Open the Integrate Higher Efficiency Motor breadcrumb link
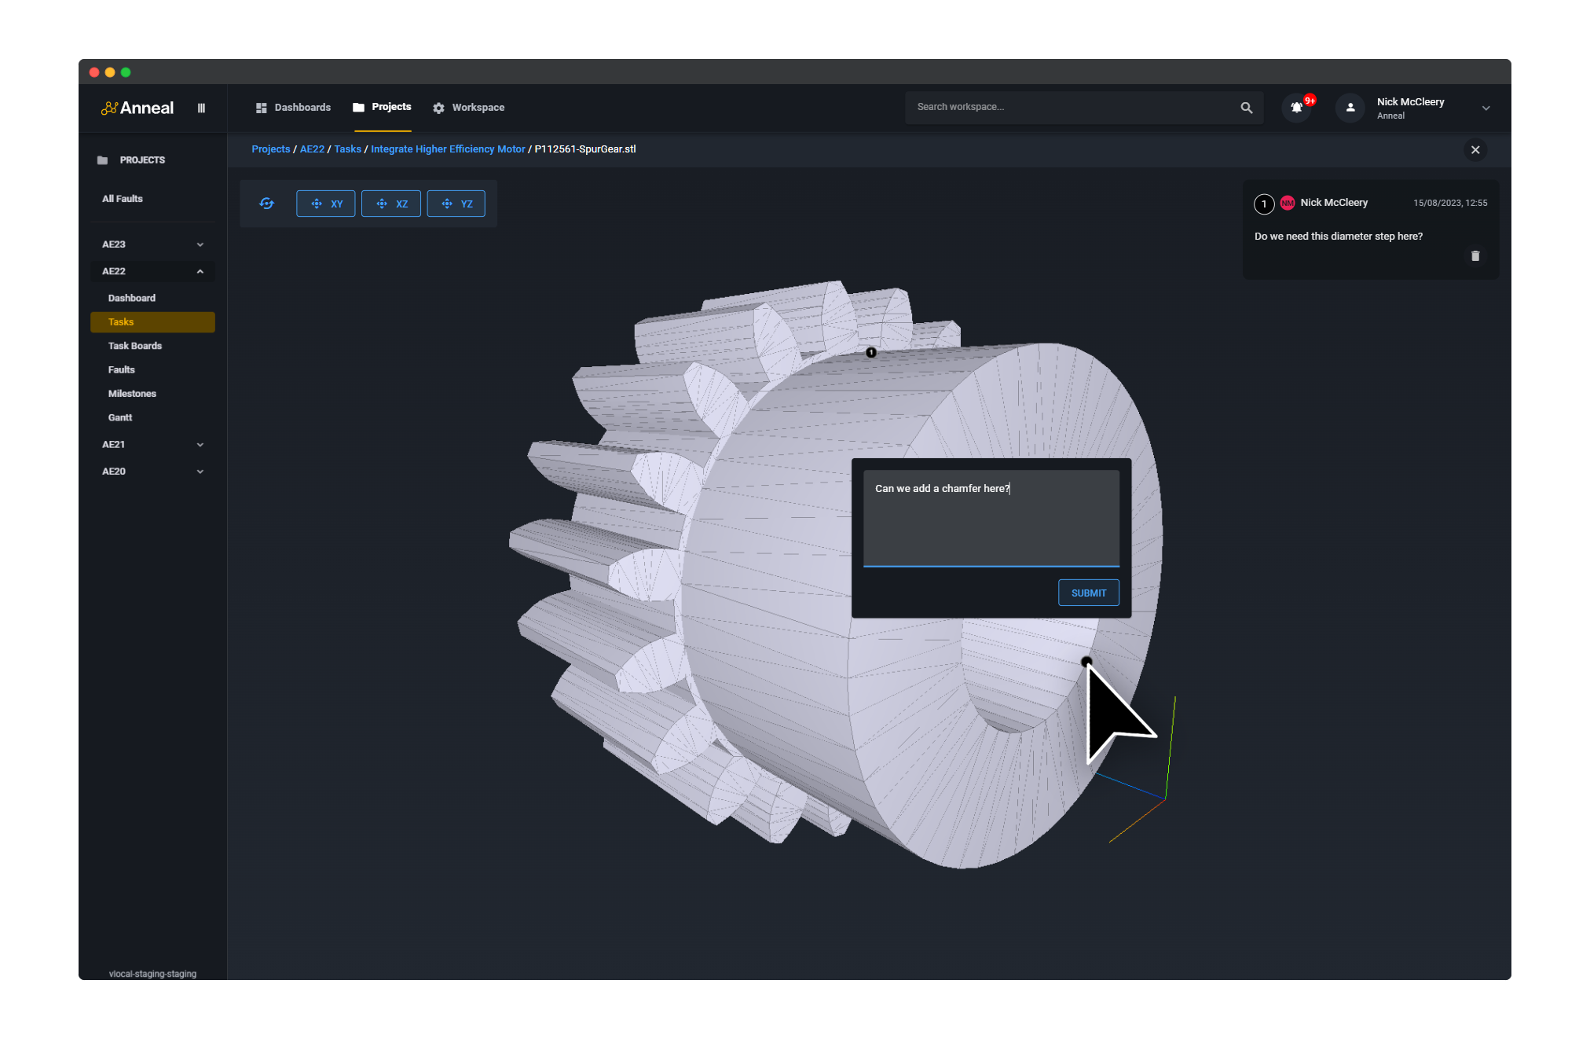 pyautogui.click(x=448, y=149)
